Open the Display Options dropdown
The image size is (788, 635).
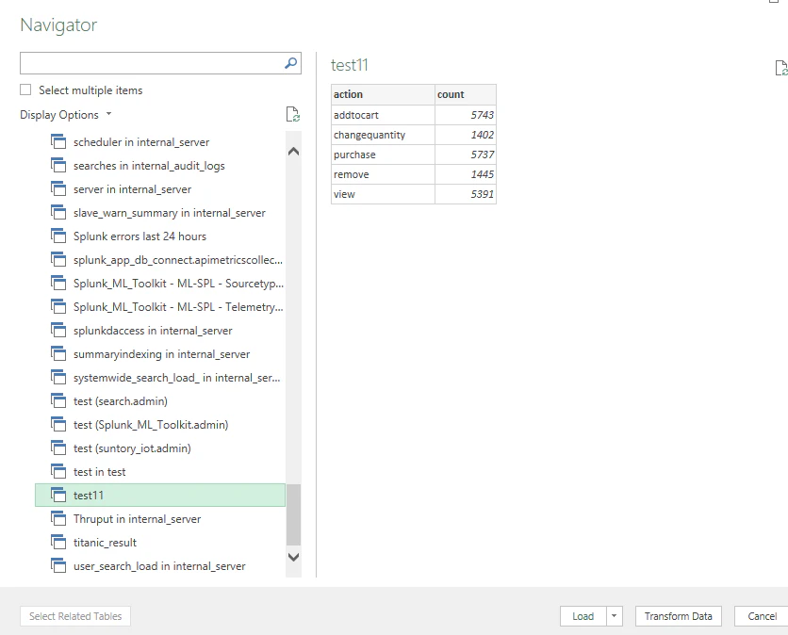point(65,115)
